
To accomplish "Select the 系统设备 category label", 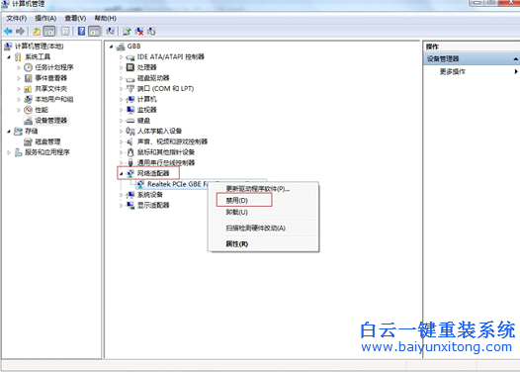I will [x=150, y=195].
